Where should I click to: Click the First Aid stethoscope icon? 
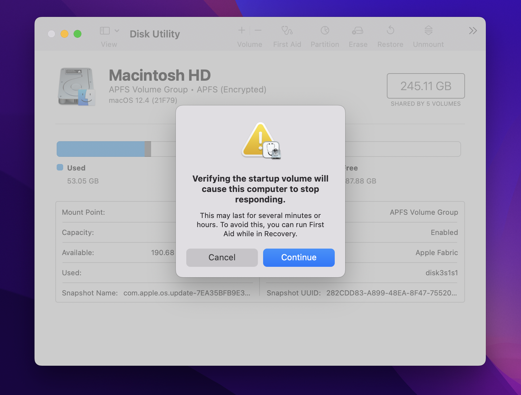click(287, 31)
